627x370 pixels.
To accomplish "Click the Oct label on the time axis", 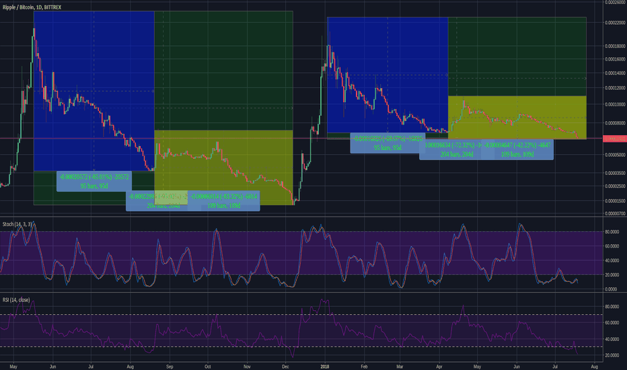I will [207, 367].
